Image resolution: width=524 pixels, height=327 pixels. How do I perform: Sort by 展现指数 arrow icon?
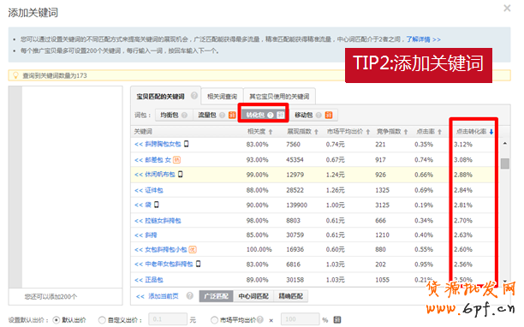(316, 132)
